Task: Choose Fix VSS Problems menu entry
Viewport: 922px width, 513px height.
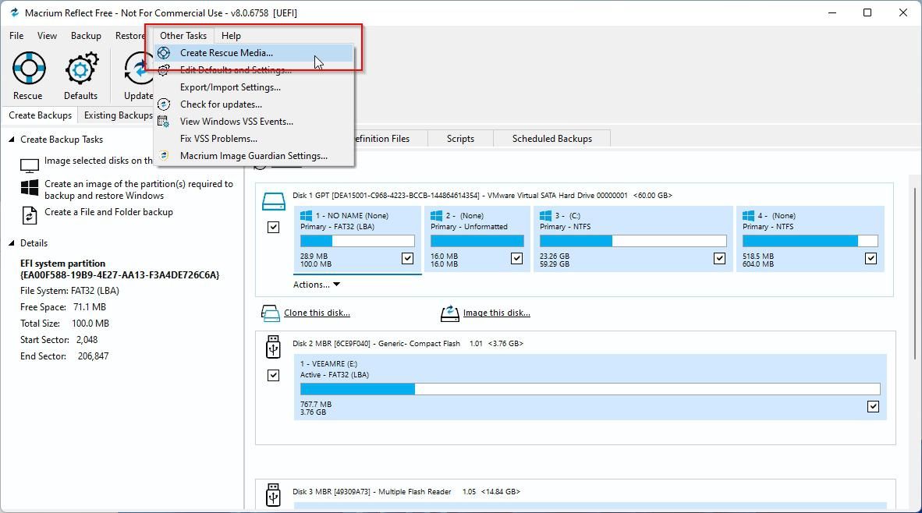Action: (x=254, y=139)
